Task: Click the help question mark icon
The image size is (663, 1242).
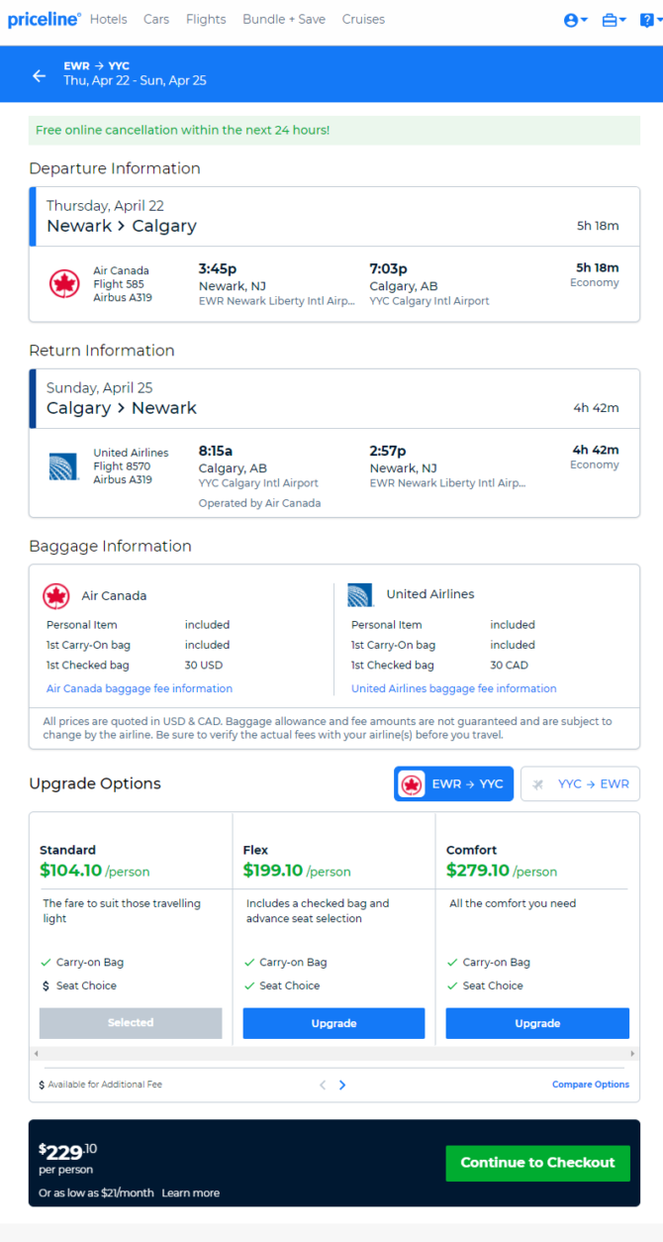Action: tap(646, 20)
